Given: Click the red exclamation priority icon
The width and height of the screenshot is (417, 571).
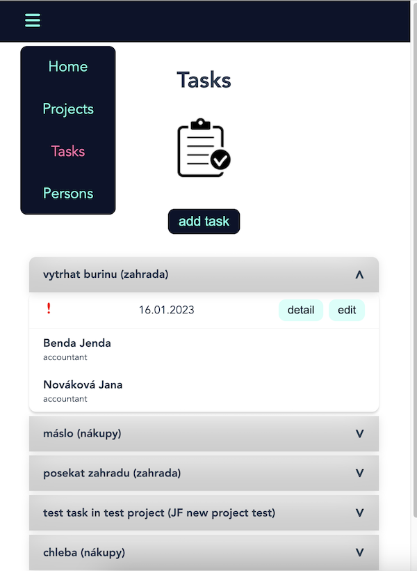Looking at the screenshot, I should 49,309.
